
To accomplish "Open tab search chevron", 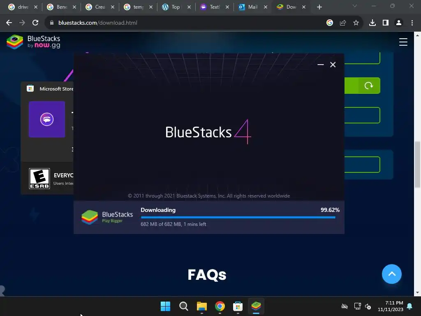I will (355, 6).
